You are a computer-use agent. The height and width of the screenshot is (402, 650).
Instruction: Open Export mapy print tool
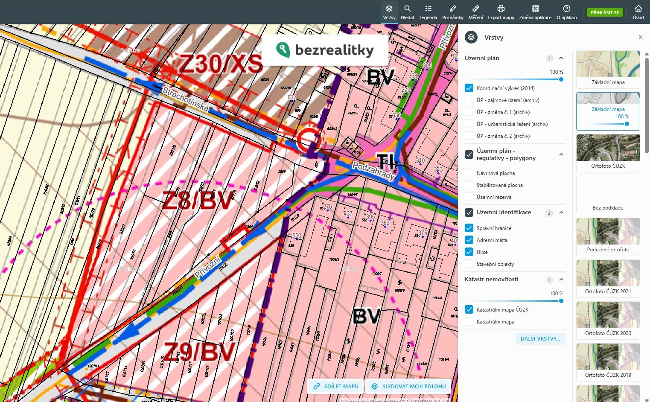click(x=501, y=12)
